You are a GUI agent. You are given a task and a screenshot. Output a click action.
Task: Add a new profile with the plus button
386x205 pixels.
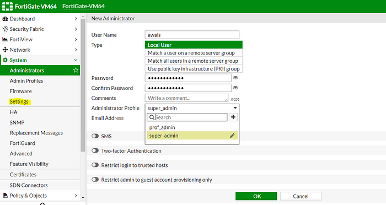click(233, 117)
